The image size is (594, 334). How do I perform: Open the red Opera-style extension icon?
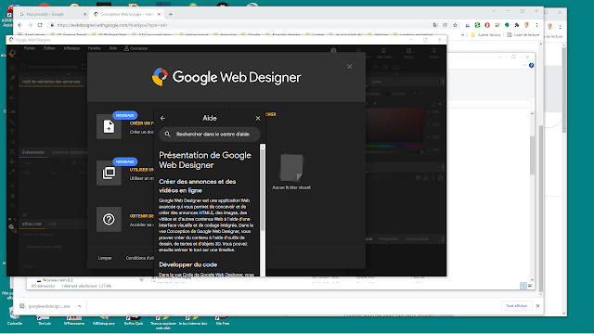pyautogui.click(x=487, y=25)
